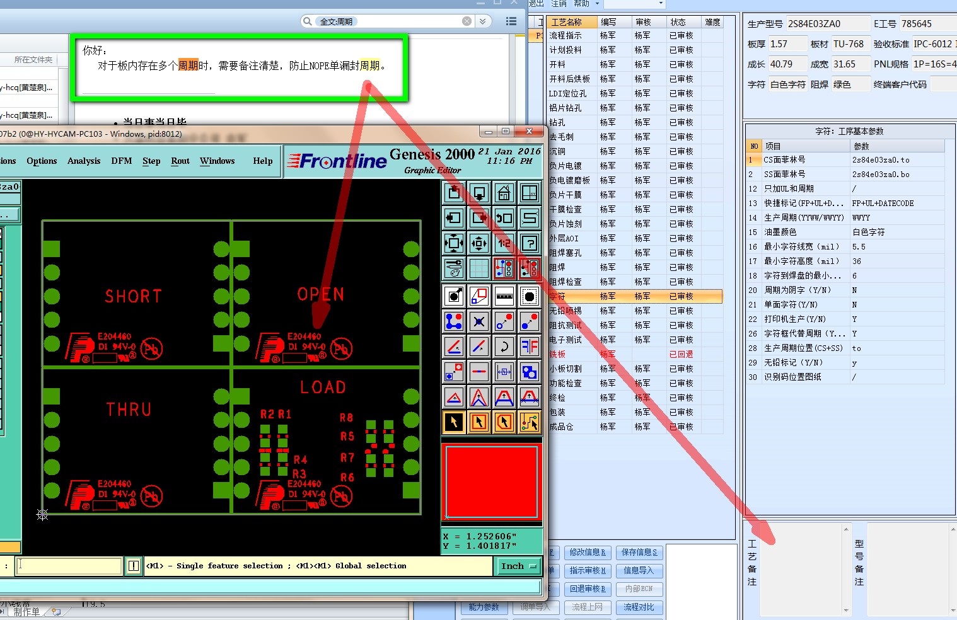Viewport: 957px width, 620px height.
Task: Select the arrow-in-polygon selection icon
Action: [504, 422]
